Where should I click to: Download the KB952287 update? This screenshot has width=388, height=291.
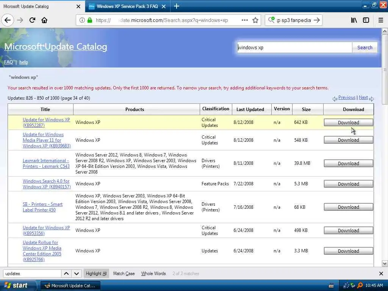pos(349,122)
